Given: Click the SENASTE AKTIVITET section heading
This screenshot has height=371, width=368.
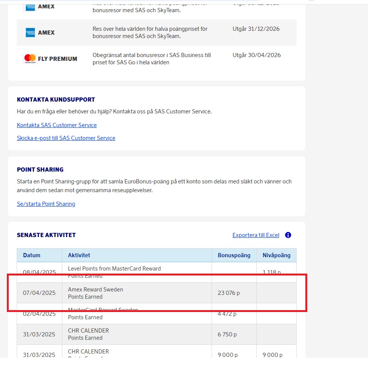Looking at the screenshot, I should pos(46,235).
